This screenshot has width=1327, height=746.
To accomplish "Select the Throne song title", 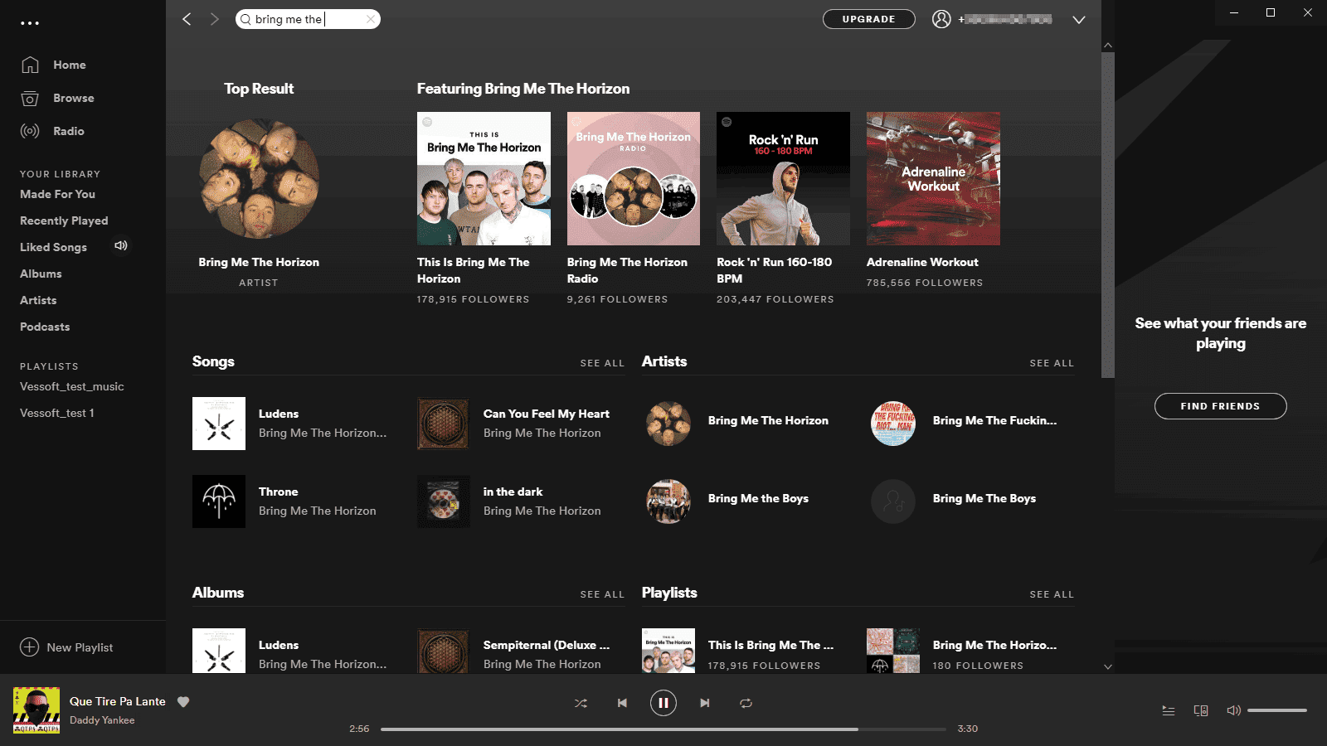I will pyautogui.click(x=278, y=492).
